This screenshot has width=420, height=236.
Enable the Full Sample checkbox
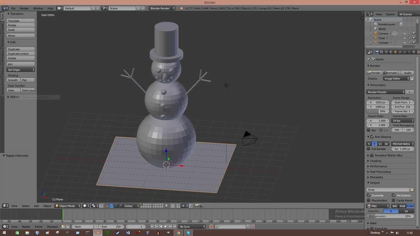369,149
